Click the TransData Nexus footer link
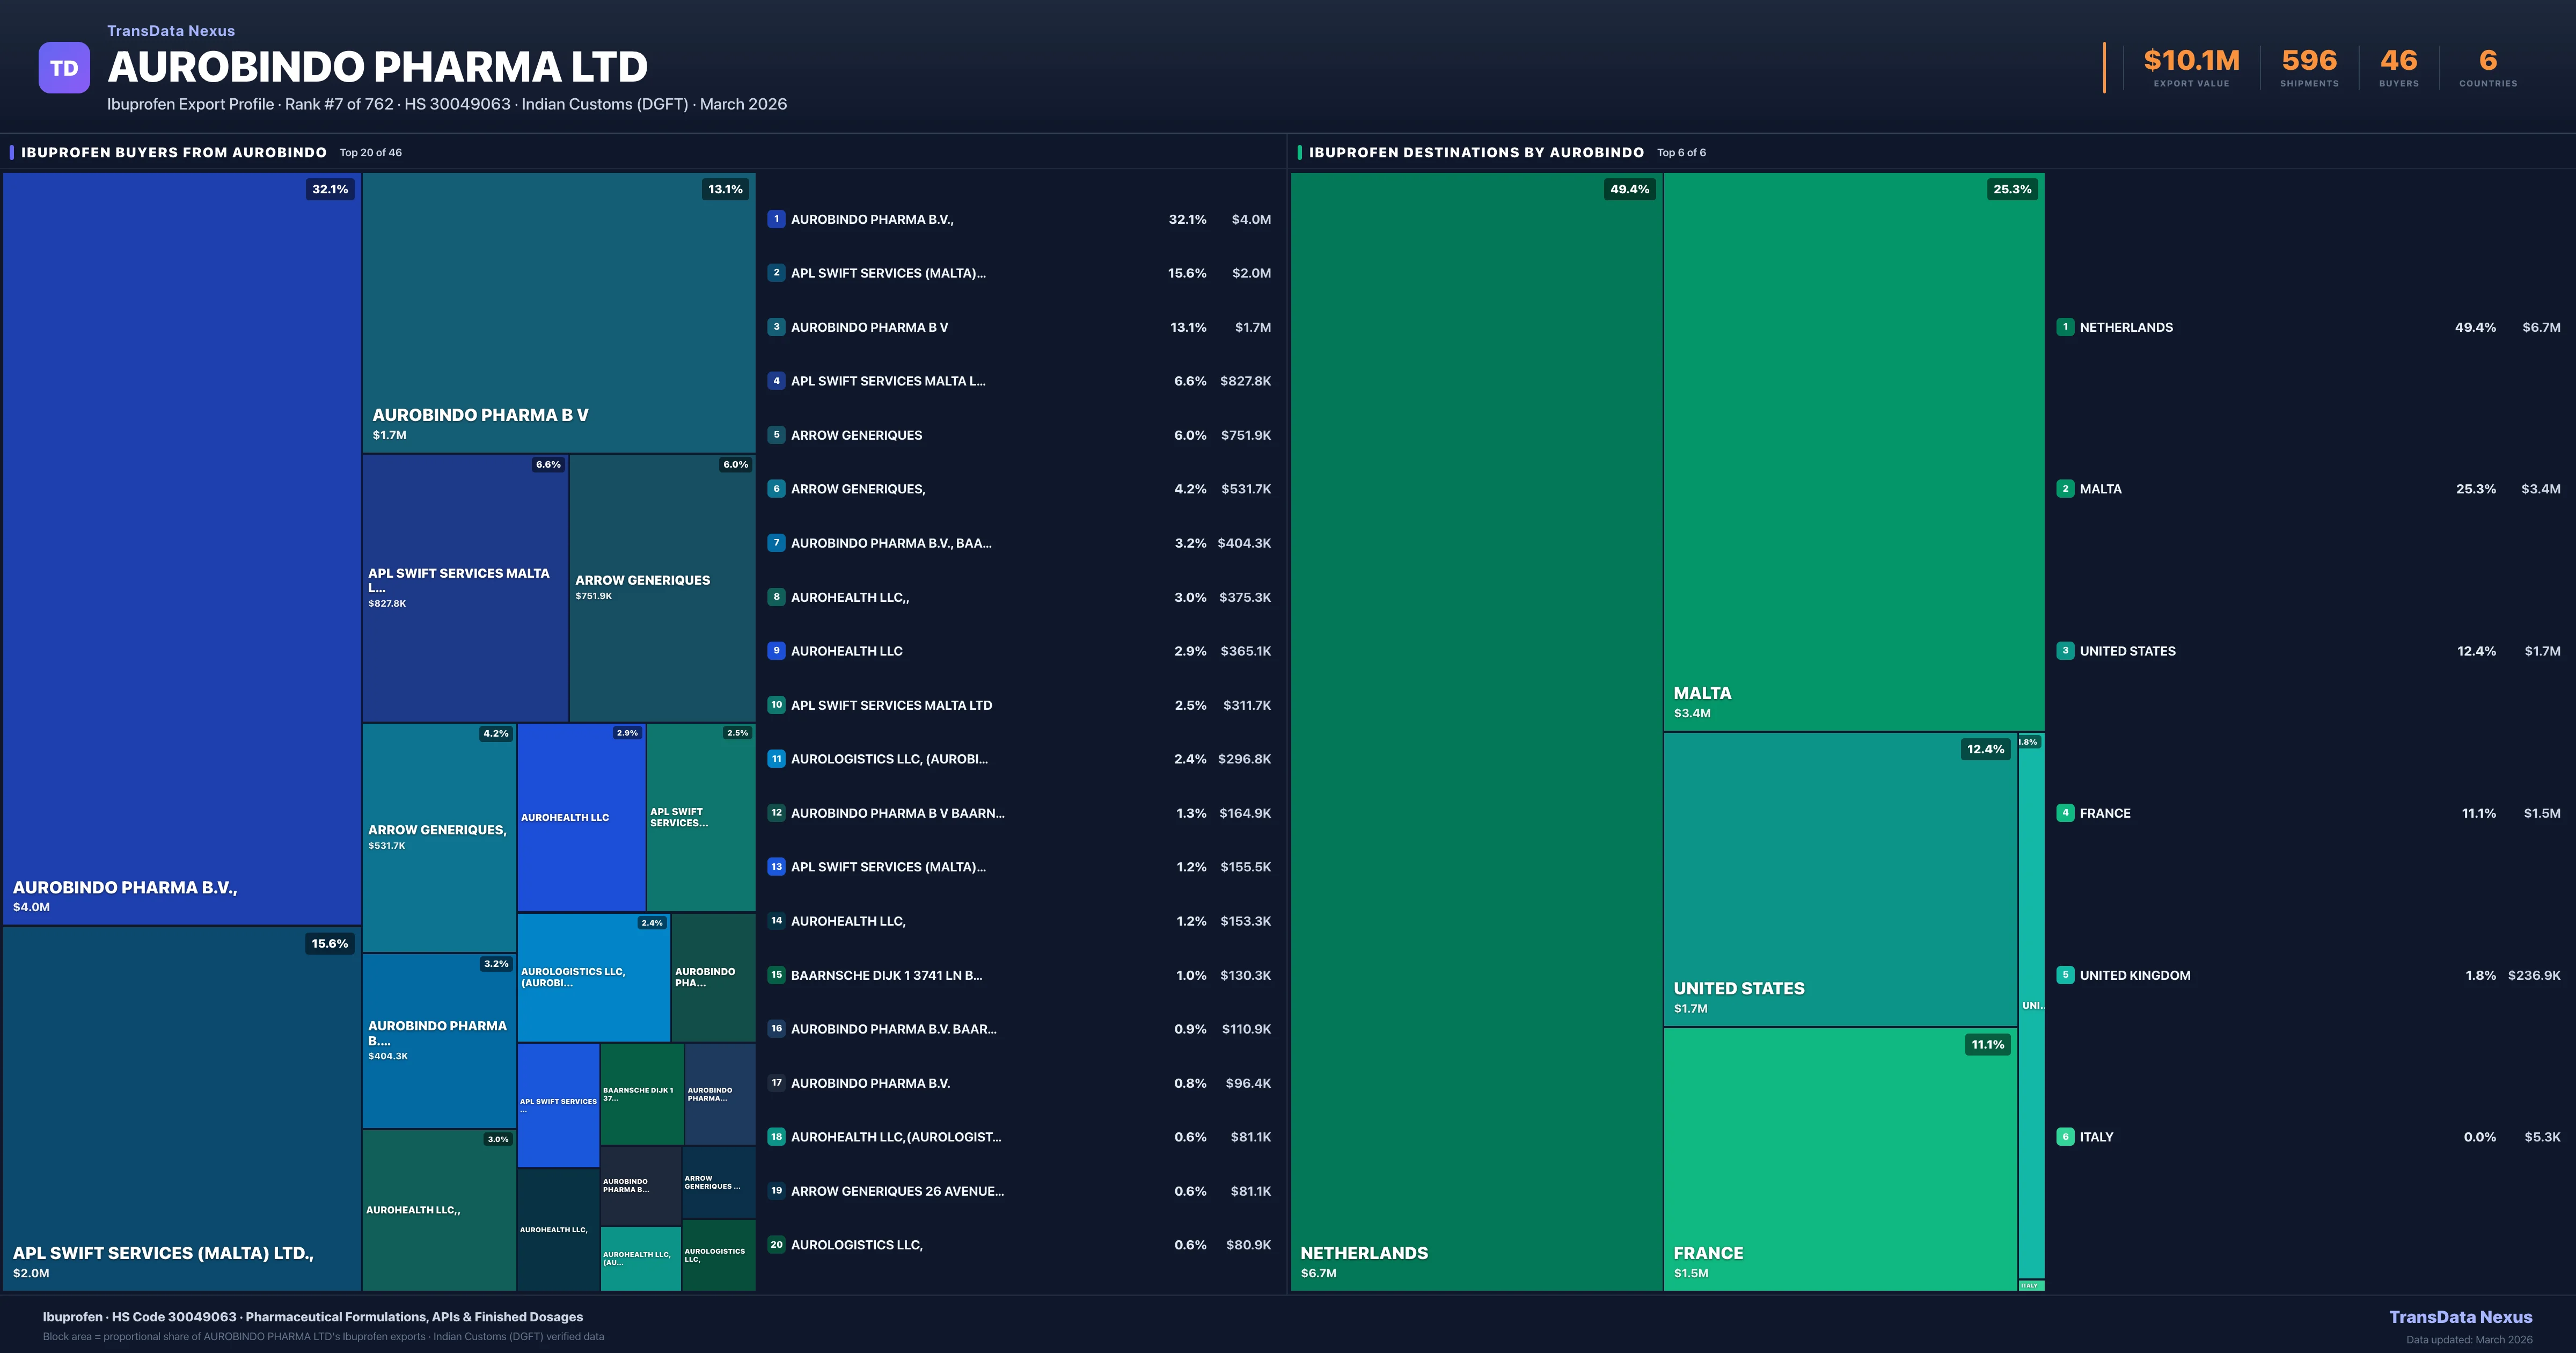 [2462, 1317]
